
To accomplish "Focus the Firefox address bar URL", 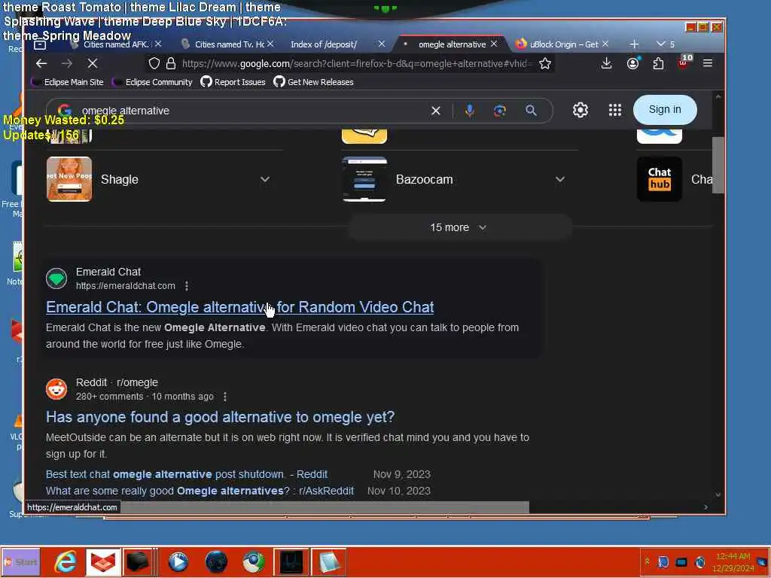I will click(x=356, y=63).
